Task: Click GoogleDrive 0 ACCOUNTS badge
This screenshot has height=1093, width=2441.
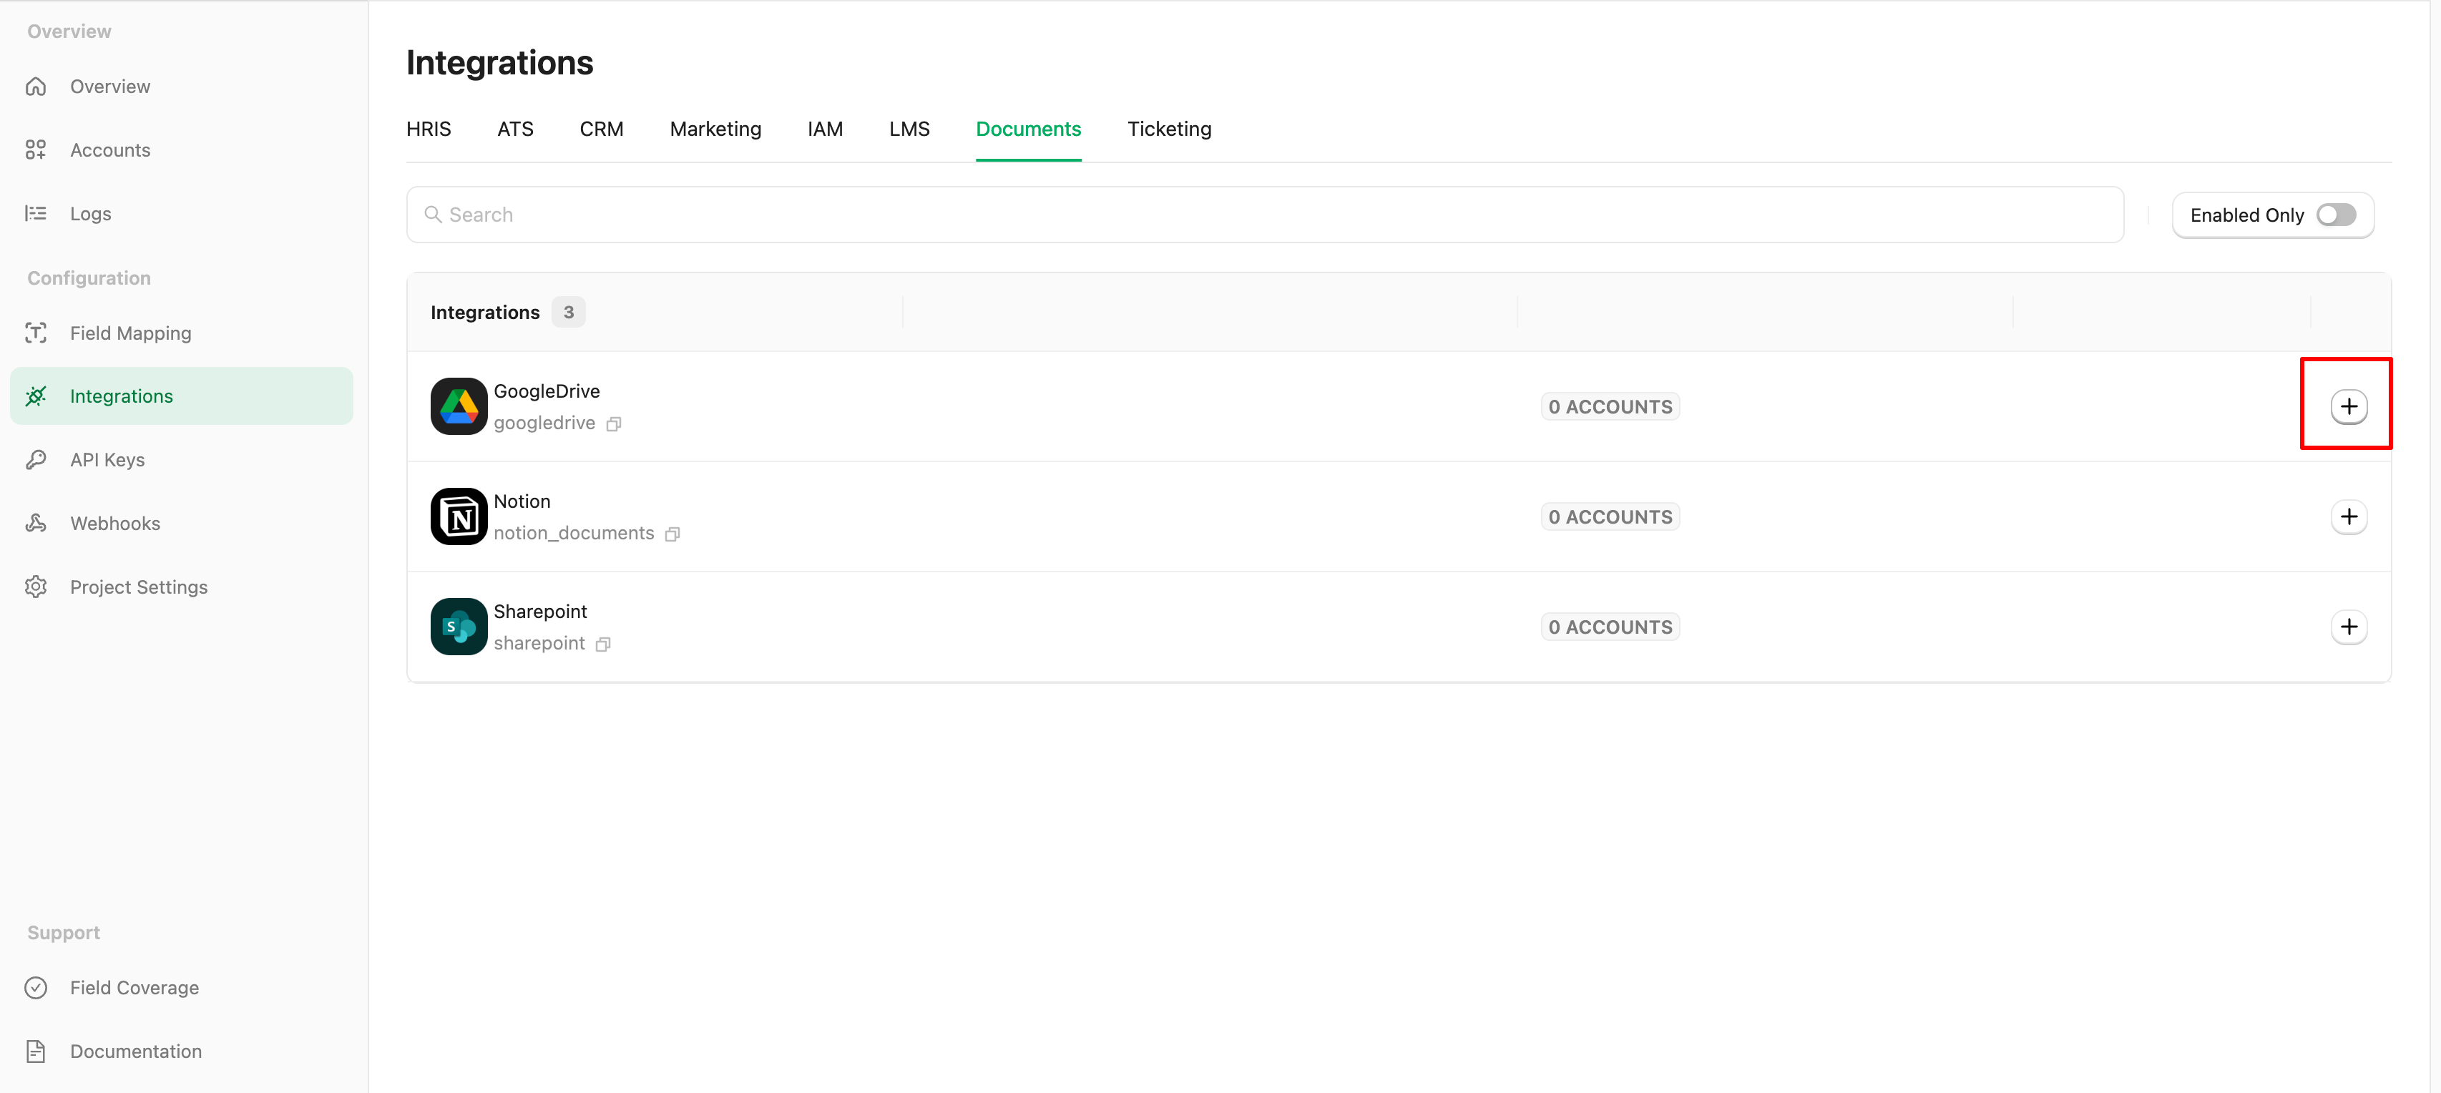Action: (1610, 406)
